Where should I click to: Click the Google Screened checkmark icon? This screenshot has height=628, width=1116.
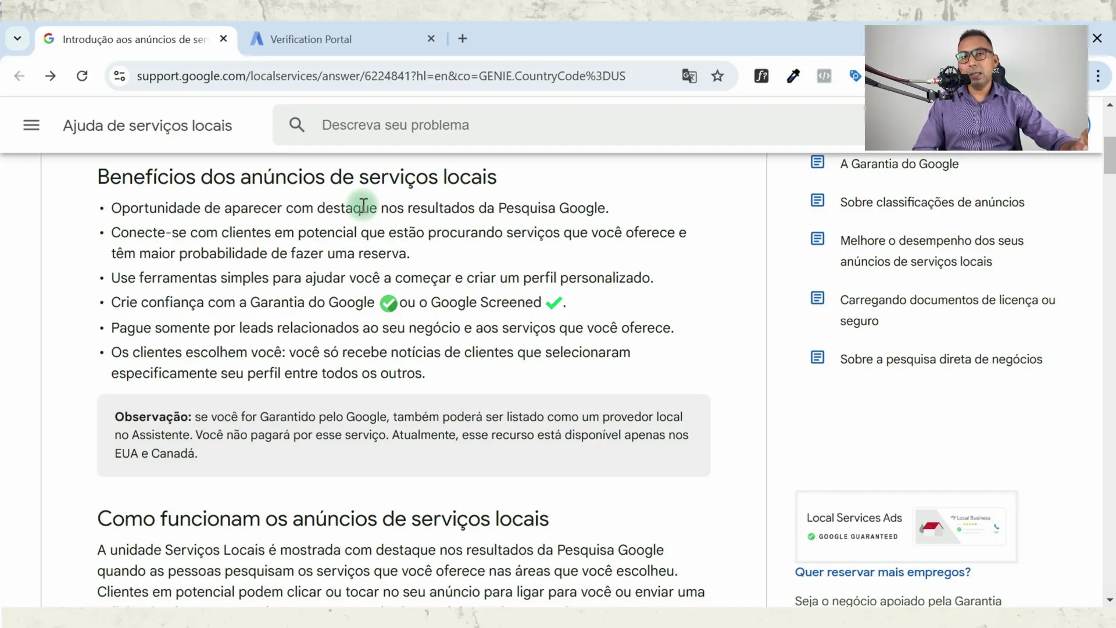(x=554, y=303)
